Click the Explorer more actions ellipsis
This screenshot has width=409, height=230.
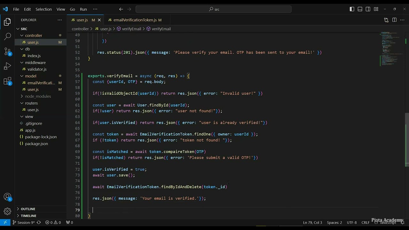tap(60, 20)
